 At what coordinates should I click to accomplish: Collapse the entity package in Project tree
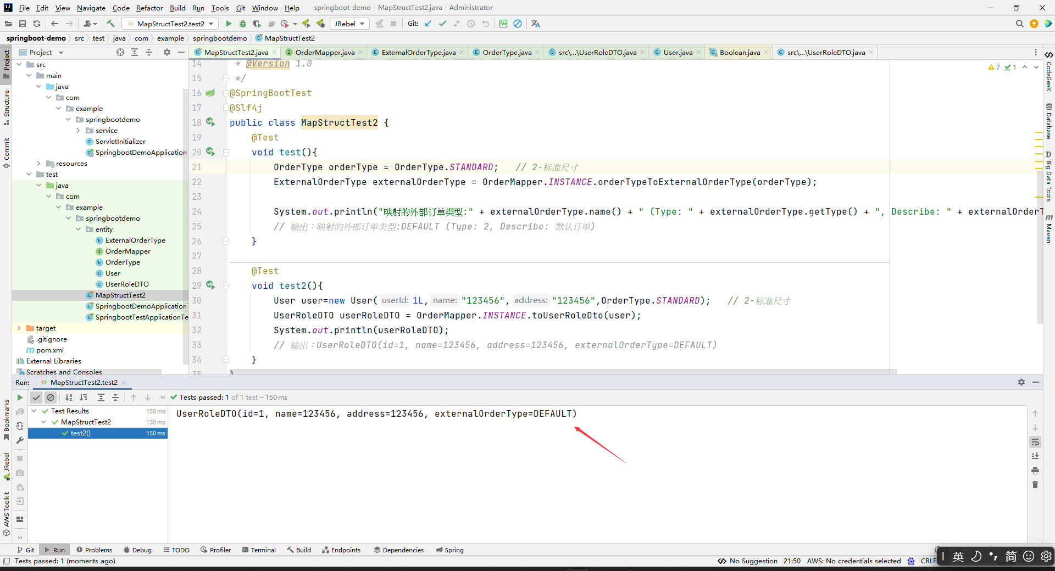click(78, 229)
